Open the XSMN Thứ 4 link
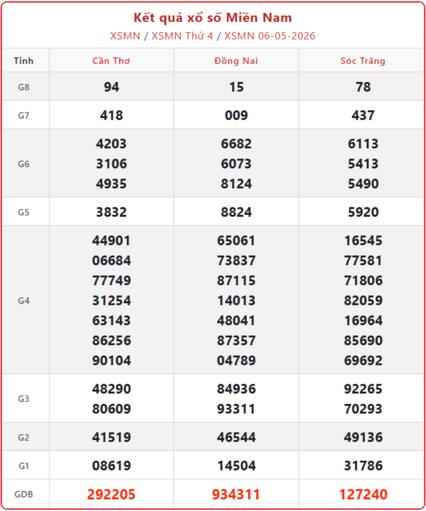This screenshot has height=511, width=426. click(x=182, y=36)
